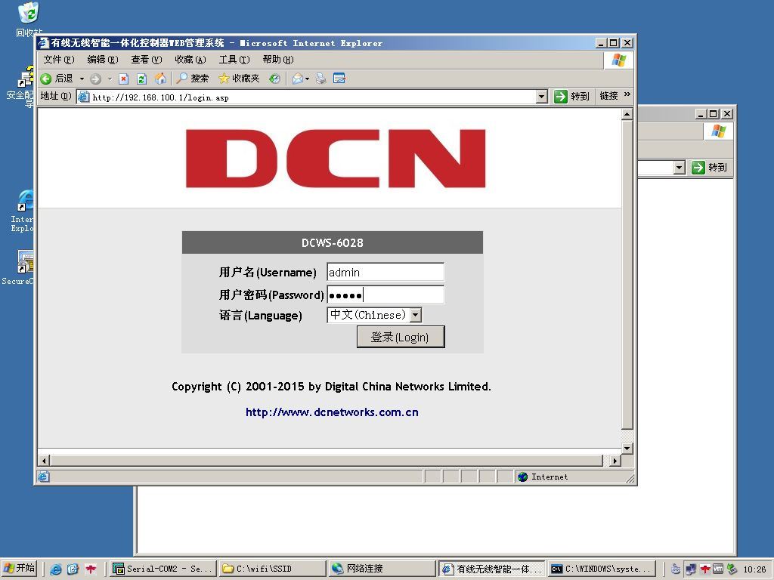Click the History toolbar icon
The width and height of the screenshot is (774, 580).
pos(275,79)
